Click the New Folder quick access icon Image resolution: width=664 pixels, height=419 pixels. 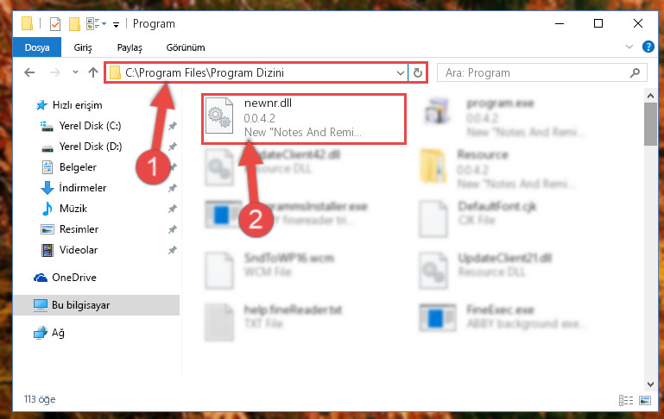74,23
